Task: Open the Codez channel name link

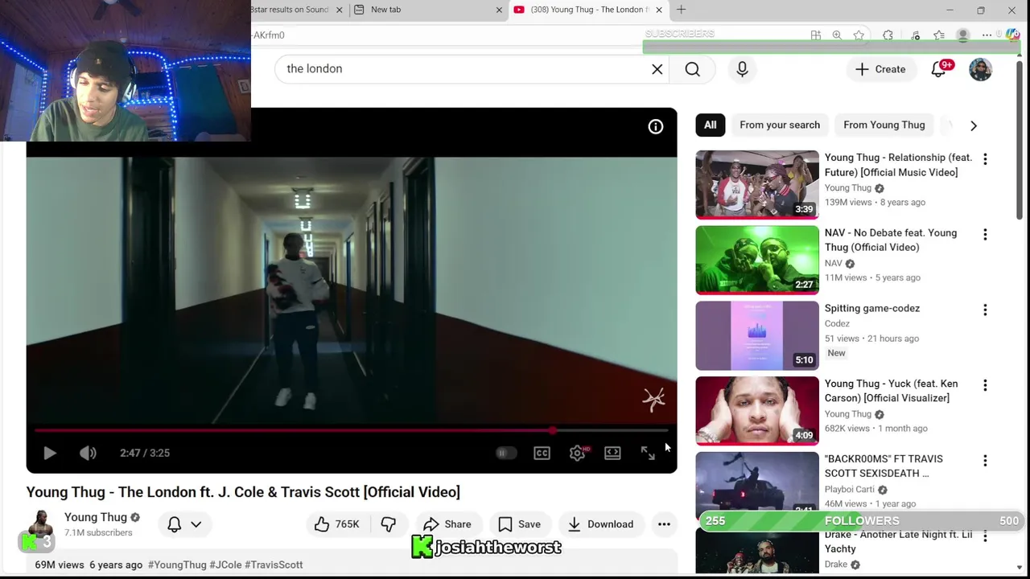Action: click(837, 323)
